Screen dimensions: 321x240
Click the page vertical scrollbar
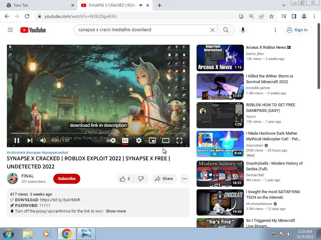click(x=319, y=56)
